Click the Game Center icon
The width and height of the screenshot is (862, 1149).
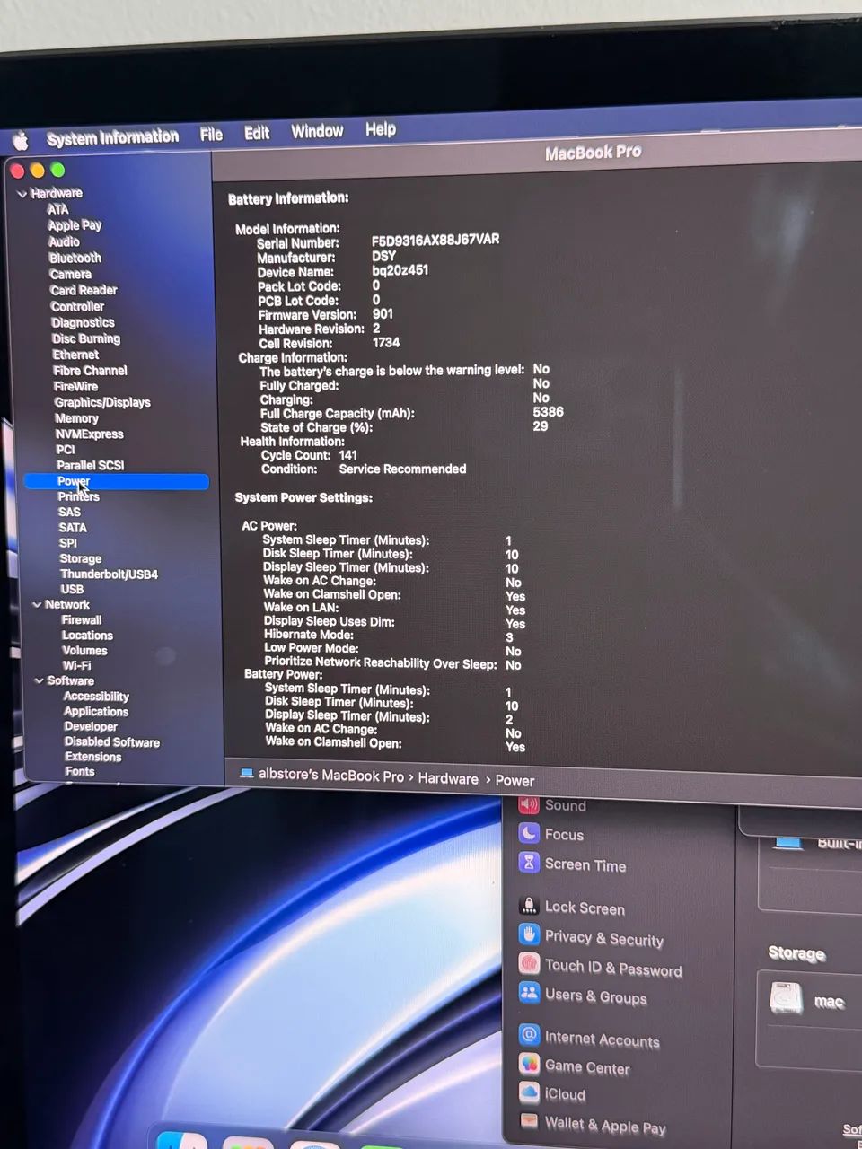coord(529,1064)
